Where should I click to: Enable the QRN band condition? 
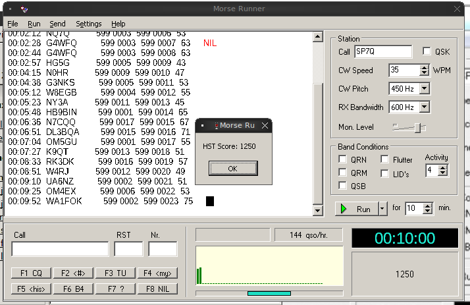[342, 159]
